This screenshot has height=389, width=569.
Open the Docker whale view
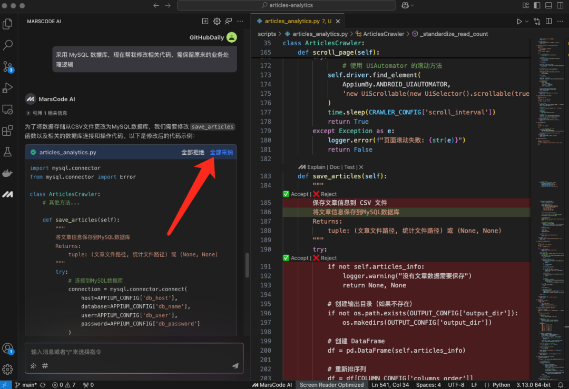(x=7, y=173)
